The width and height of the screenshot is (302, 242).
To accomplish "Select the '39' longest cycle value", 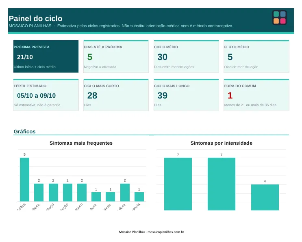I will click(162, 95).
